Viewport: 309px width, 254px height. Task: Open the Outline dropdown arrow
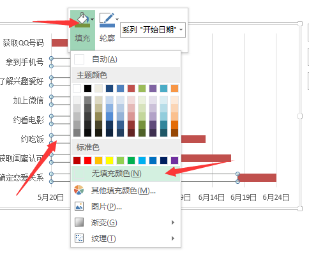(x=117, y=19)
